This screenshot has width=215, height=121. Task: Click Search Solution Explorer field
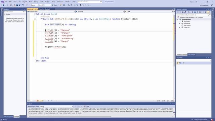(193, 15)
